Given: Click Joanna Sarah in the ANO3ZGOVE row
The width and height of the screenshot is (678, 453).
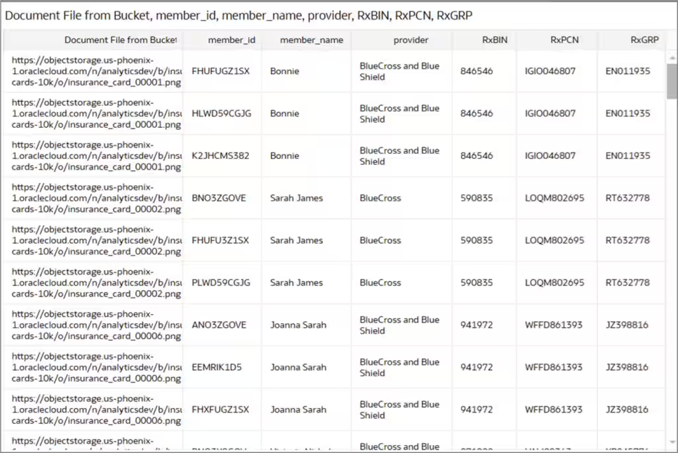Looking at the screenshot, I should point(298,325).
